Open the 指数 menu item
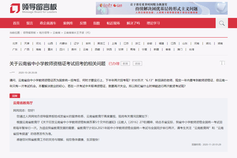Viewport: 237px width, 158px height. (97, 23)
